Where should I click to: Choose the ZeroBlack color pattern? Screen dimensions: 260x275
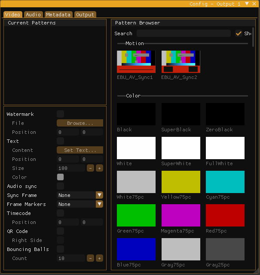click(x=225, y=114)
